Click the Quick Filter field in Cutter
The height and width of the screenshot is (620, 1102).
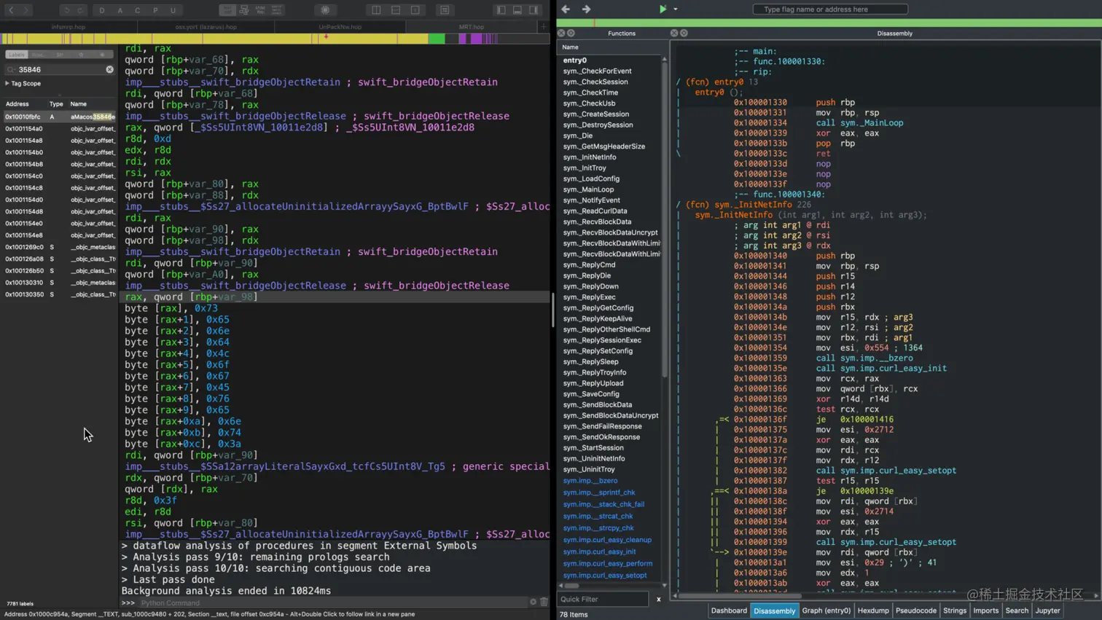(x=603, y=599)
